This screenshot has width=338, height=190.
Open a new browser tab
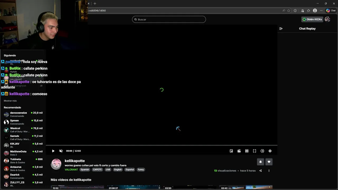pyautogui.click(x=95, y=3)
